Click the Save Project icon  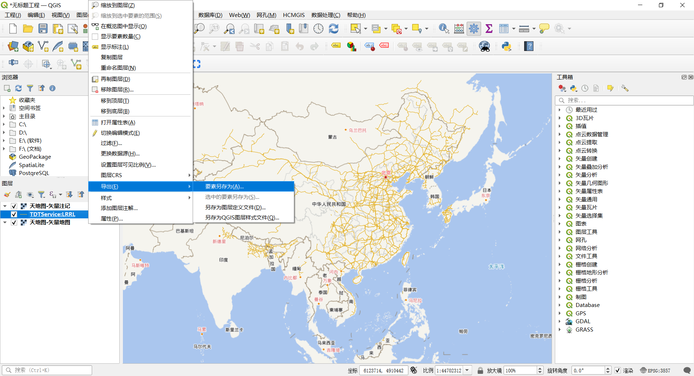[x=43, y=29]
